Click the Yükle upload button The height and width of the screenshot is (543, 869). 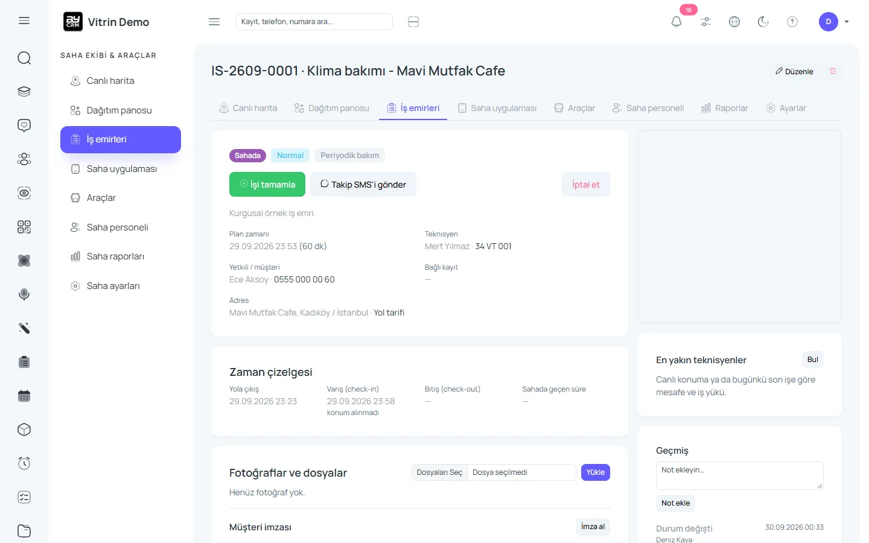point(596,472)
